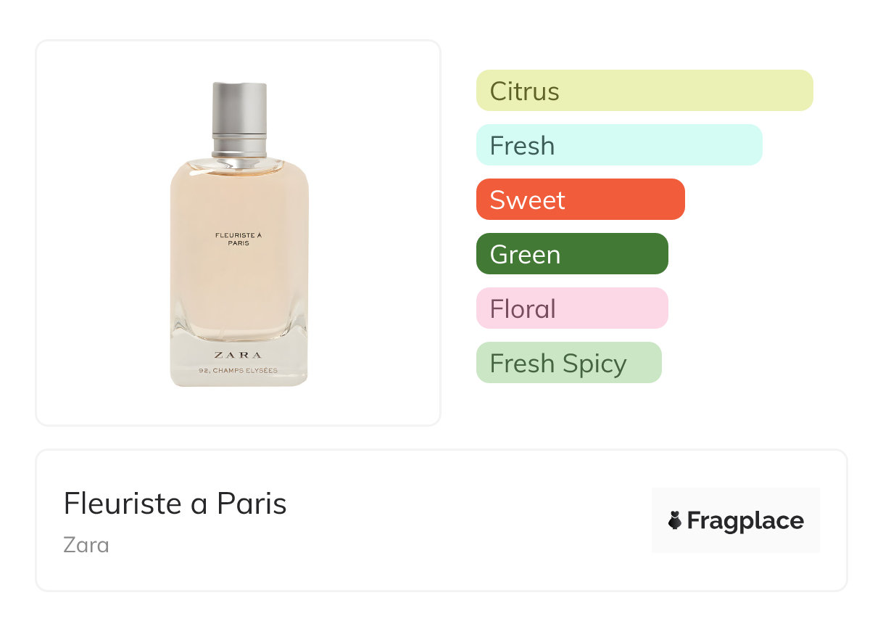Viewport: 883px width, 627px height.
Task: Click empty middle area of bottom info card
Action: pos(464,520)
